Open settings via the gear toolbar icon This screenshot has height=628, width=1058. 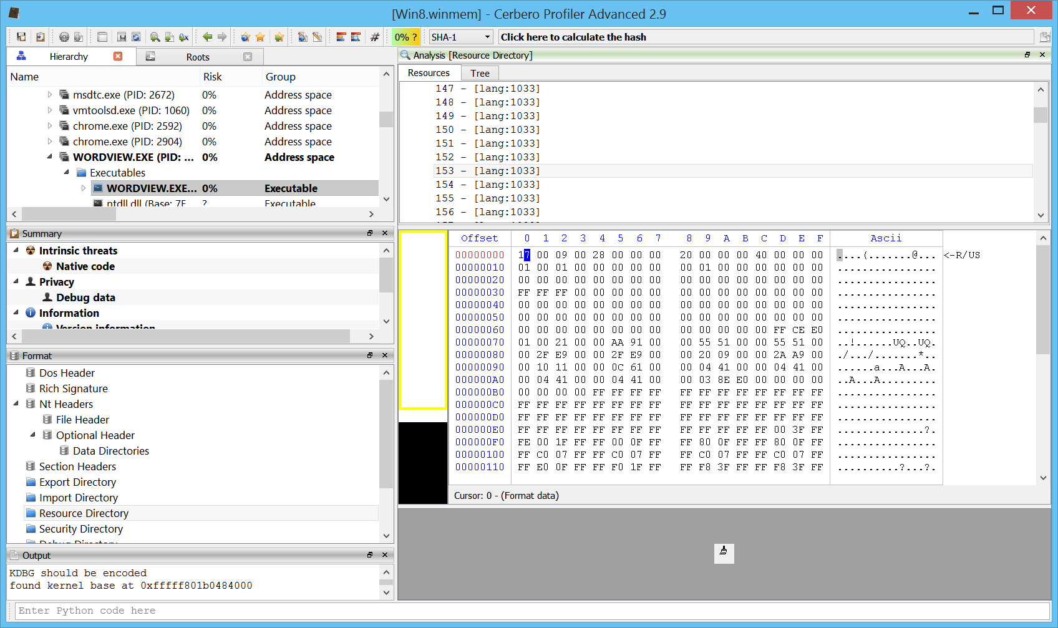[x=64, y=37]
